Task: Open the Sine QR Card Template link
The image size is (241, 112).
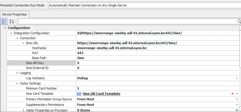Action: tap(101, 94)
